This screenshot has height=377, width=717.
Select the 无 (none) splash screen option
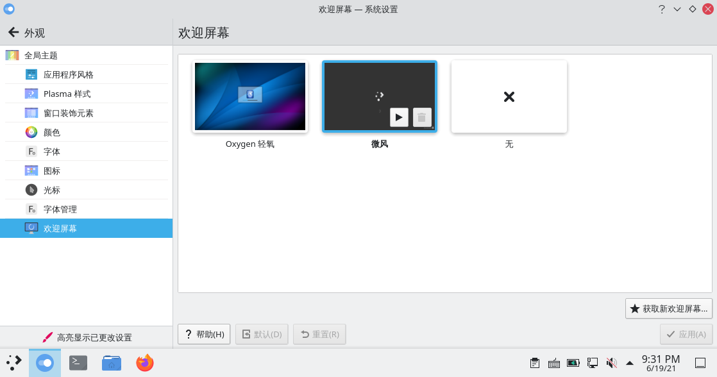pos(509,97)
